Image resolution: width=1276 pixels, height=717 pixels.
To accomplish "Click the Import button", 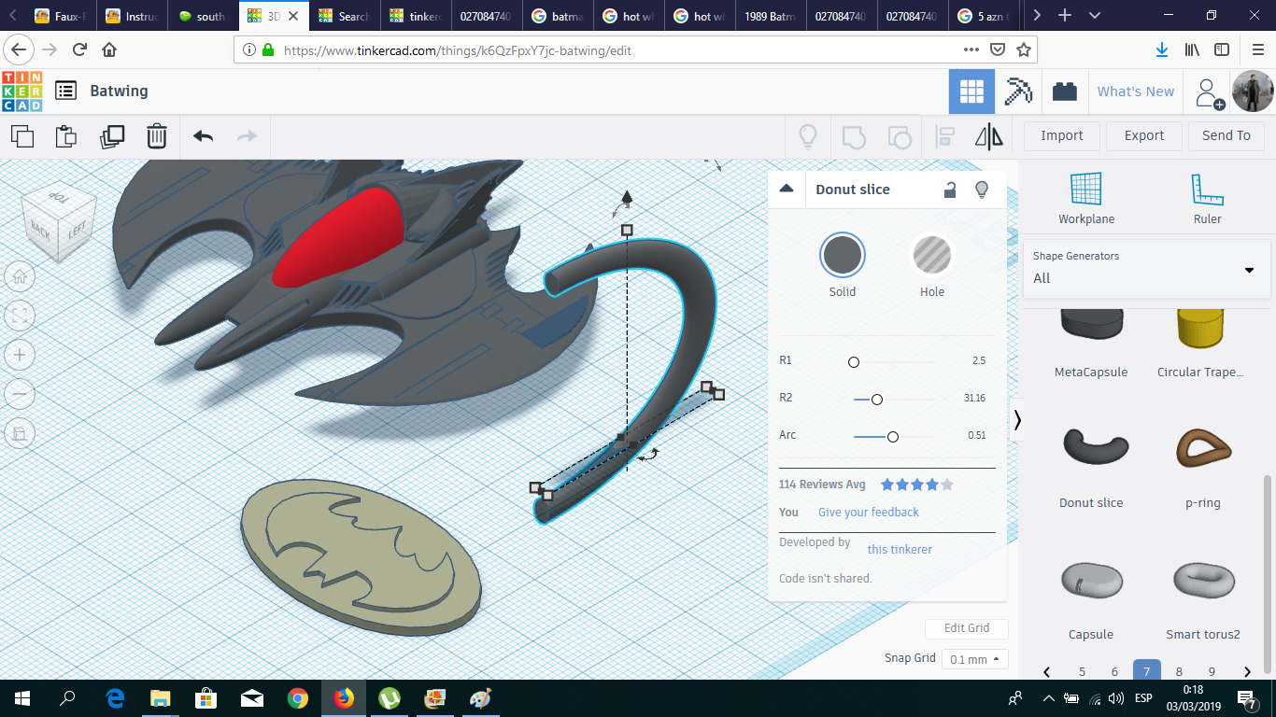I will (1062, 136).
